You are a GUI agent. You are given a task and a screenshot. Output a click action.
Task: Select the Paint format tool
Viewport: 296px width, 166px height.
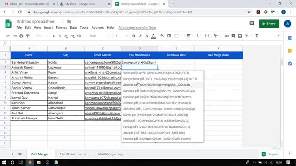[x=28, y=36]
